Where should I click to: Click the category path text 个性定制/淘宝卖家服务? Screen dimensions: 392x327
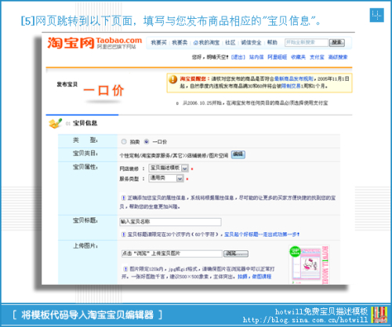[x=174, y=155]
